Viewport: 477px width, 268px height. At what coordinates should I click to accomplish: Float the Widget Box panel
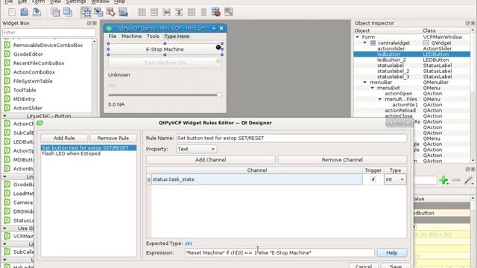(x=89, y=23)
